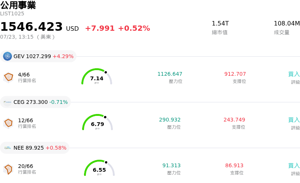The image size is (300, 183).
Task: Open GEV buy rating label
Action: point(294,74)
